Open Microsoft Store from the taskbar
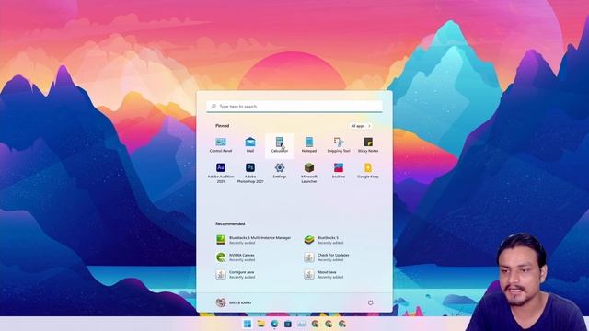Screen dimensions: 589x331 tap(288, 324)
